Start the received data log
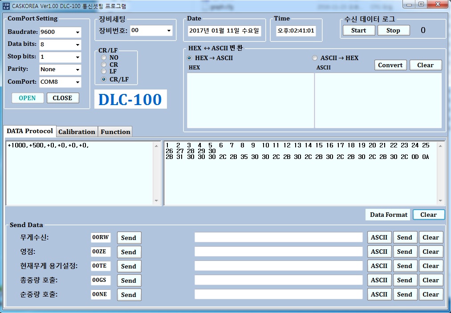The image size is (451, 313). (x=359, y=30)
